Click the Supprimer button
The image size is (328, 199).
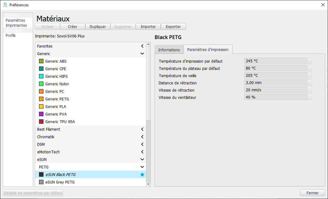(x=123, y=27)
